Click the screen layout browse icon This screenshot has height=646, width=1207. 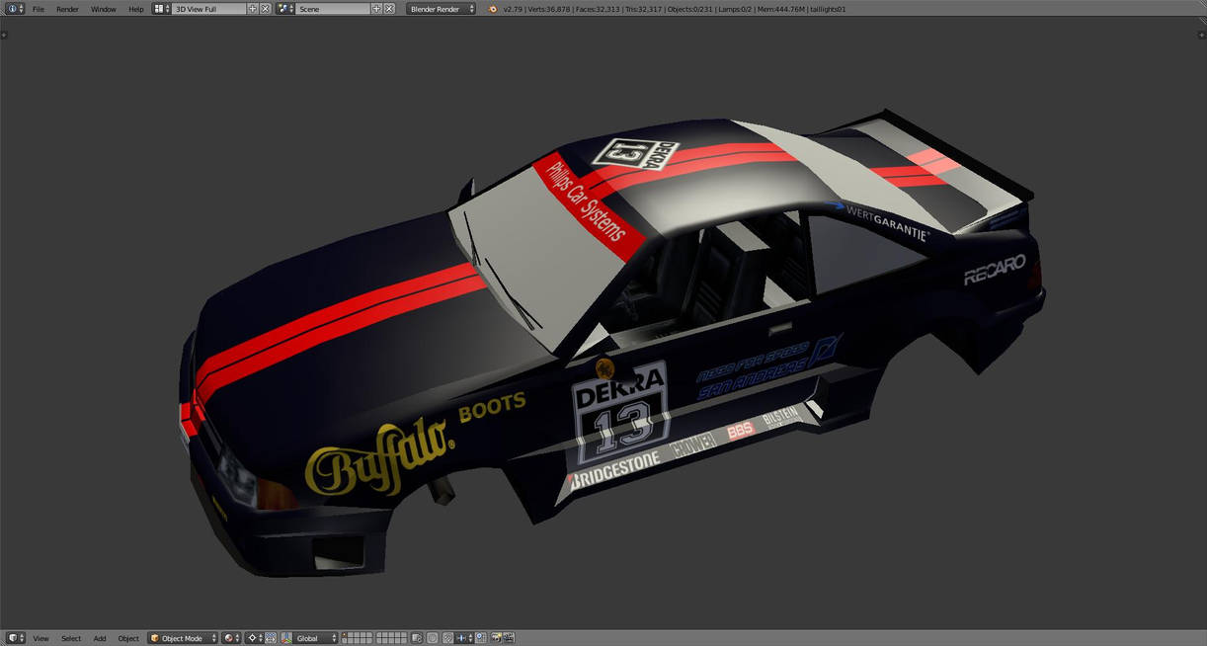(x=162, y=8)
